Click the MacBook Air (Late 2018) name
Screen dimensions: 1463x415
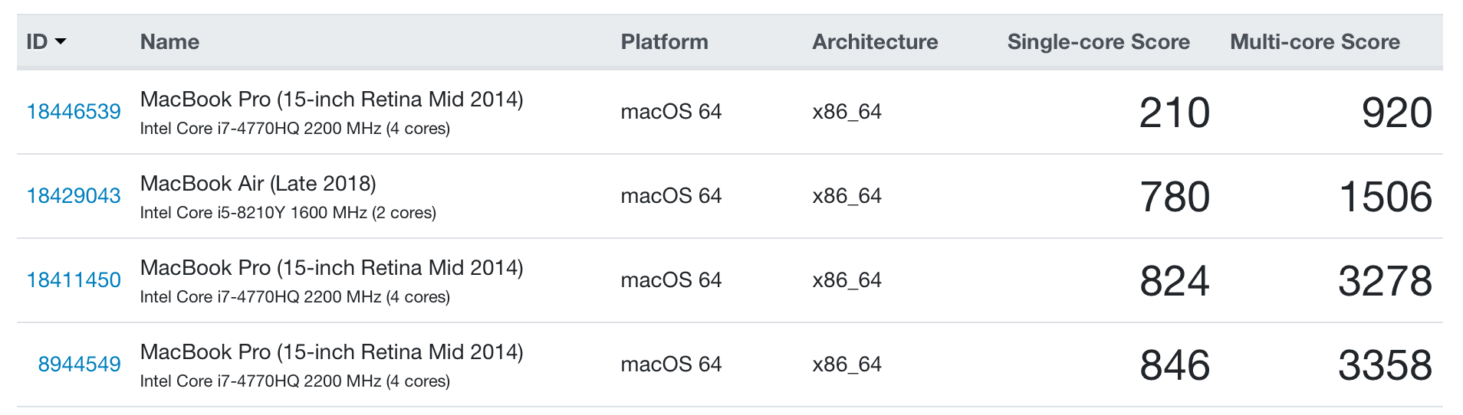tap(258, 184)
